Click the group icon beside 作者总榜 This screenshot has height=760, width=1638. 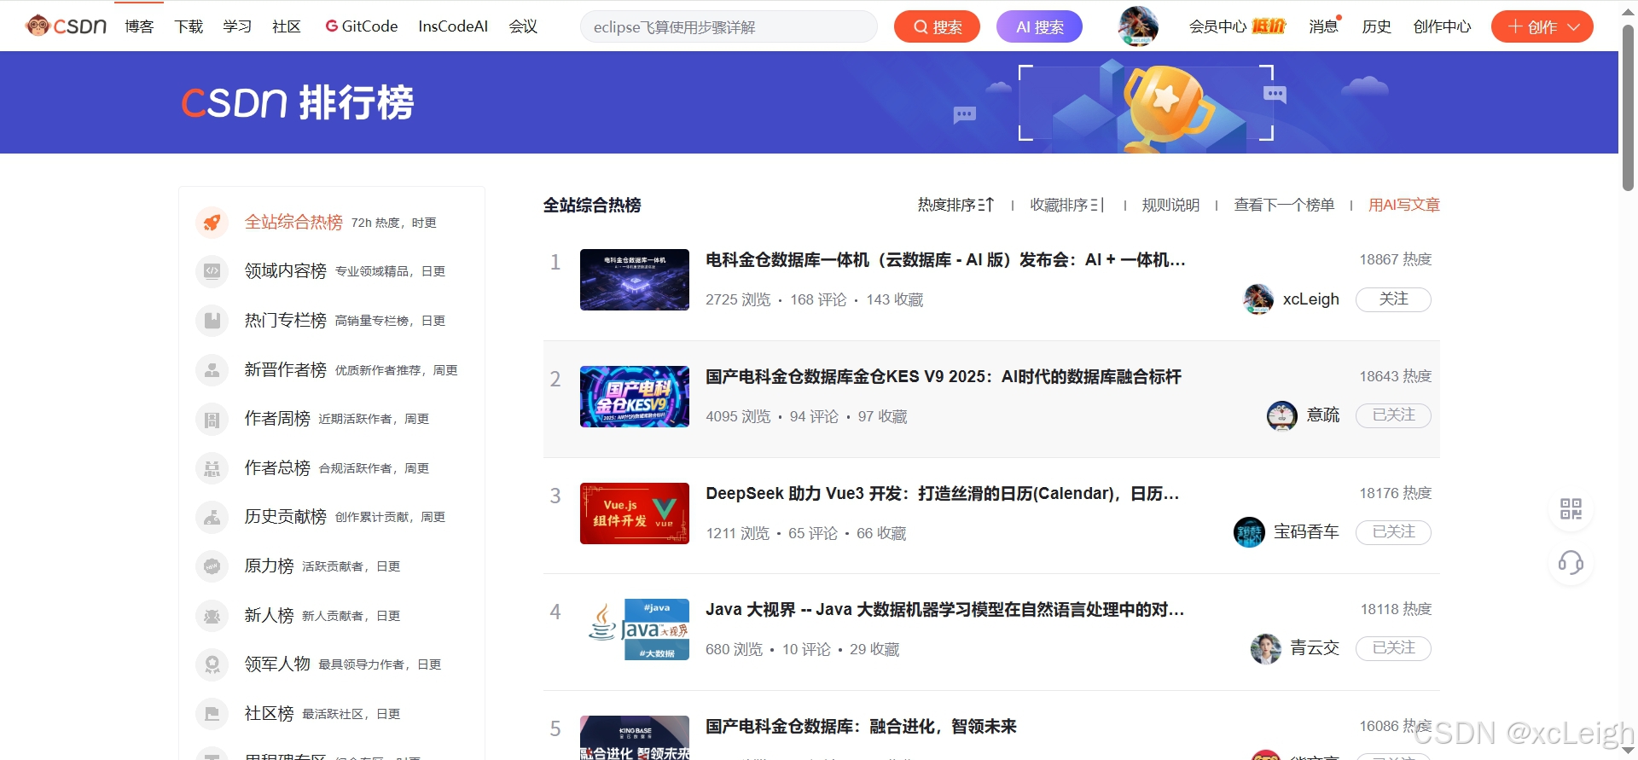point(212,468)
